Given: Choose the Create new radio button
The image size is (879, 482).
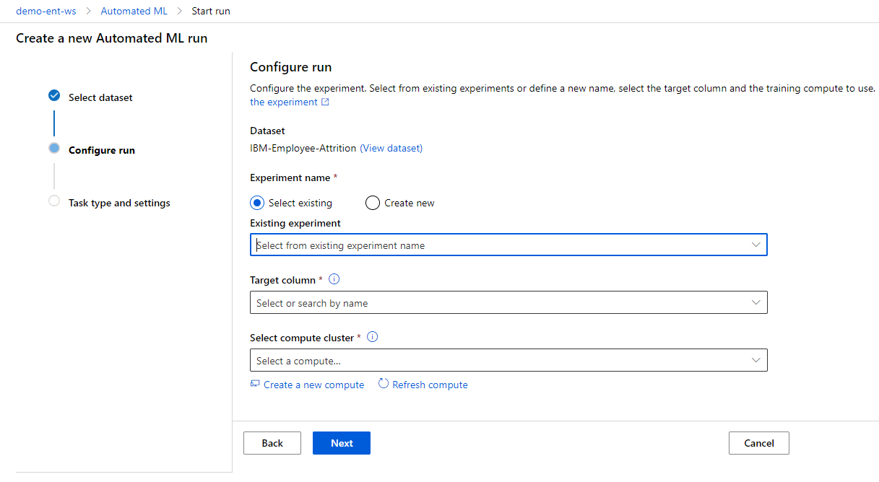Looking at the screenshot, I should click(x=373, y=203).
